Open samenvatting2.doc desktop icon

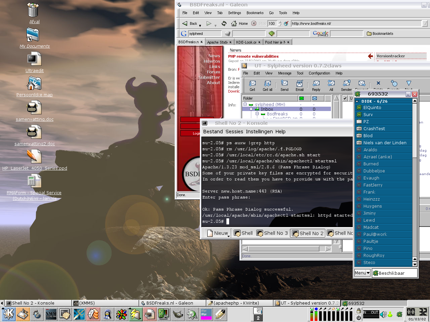34,132
